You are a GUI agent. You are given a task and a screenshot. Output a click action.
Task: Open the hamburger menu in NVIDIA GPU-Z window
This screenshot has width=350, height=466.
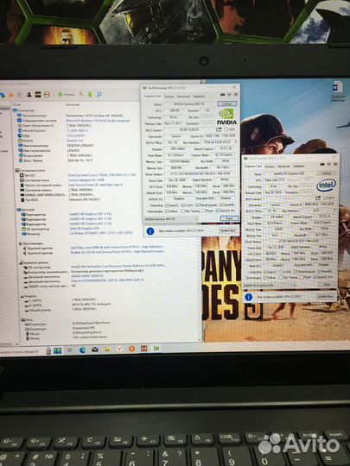236,94
